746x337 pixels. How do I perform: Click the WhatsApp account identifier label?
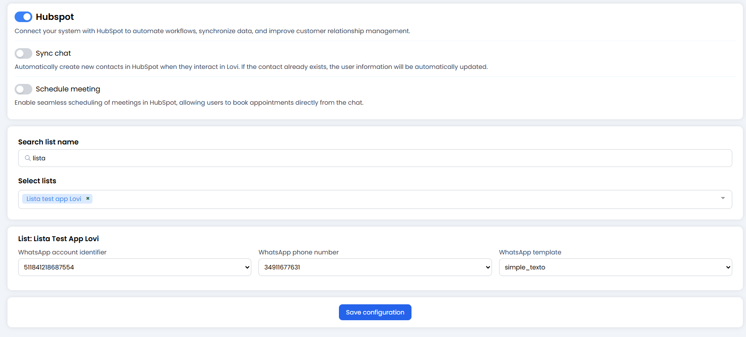coord(62,252)
